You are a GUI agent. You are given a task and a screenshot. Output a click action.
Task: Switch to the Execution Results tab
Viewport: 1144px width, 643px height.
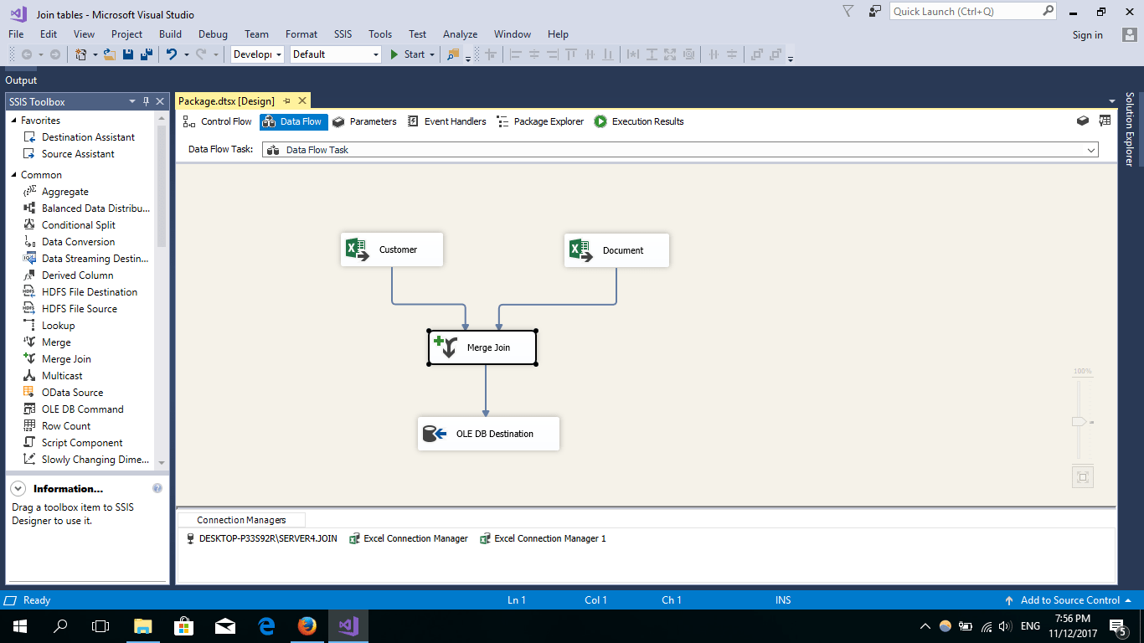point(639,121)
